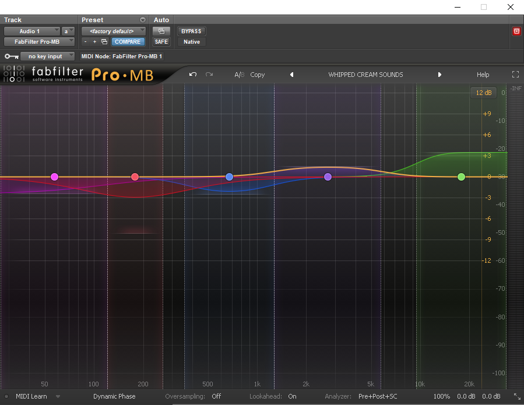Viewport: 524px width, 405px height.
Task: Change Oversampling Off setting
Action: [216, 396]
